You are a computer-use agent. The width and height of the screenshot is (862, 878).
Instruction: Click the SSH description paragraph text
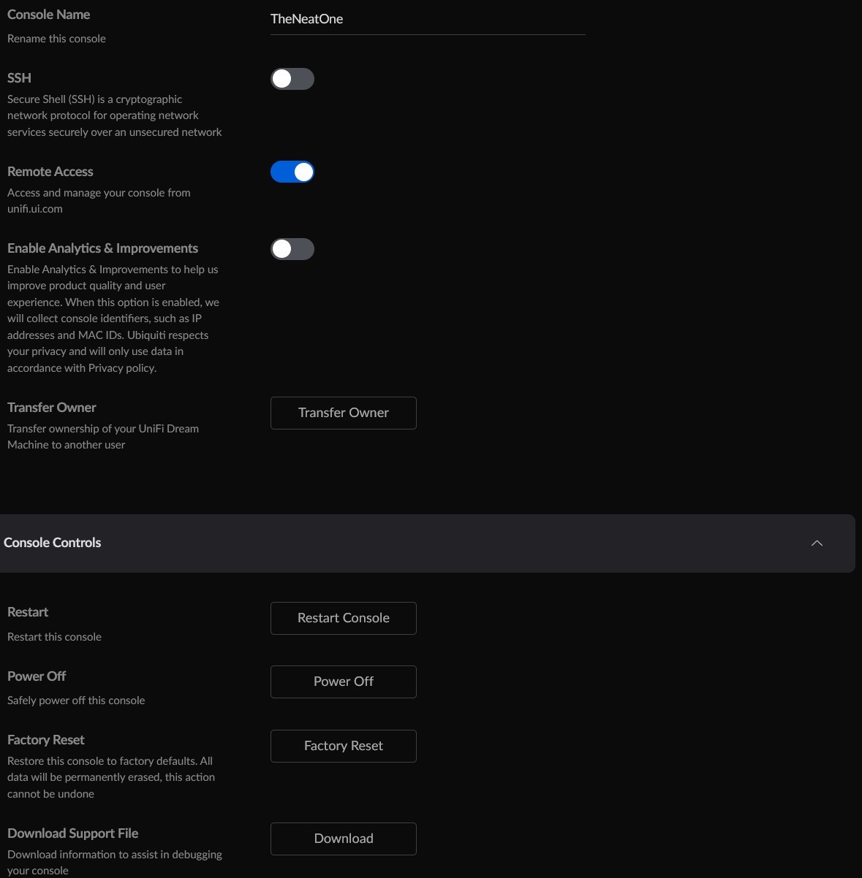coord(114,115)
